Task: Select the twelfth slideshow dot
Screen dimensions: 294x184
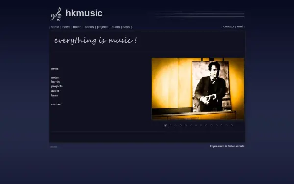Action: (221, 125)
